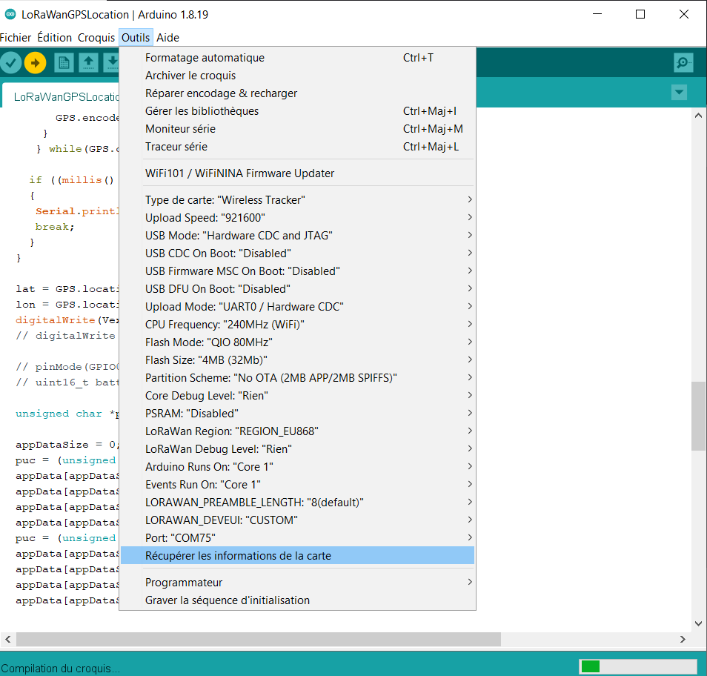707x676 pixels.
Task: Expand LORAWAN_DEVEUI CUSTOM submenu
Action: [297, 520]
